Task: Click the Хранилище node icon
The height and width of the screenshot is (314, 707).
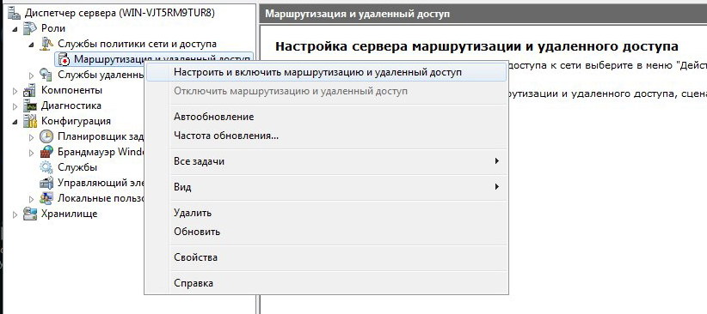Action: [x=31, y=214]
